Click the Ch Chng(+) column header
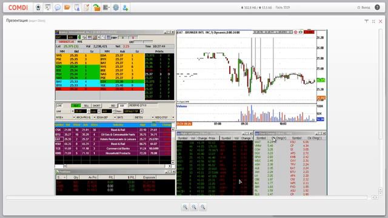 point(279,138)
